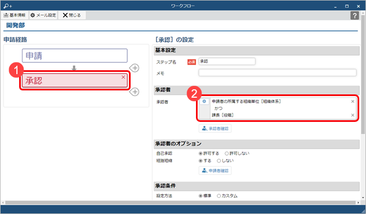Maximize the ワークフロー window
This screenshot has height=214, width=366.
pos(347,6)
